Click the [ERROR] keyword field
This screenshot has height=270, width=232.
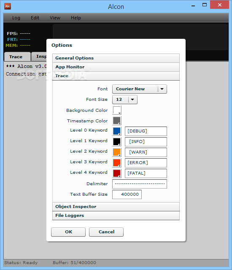(146, 163)
